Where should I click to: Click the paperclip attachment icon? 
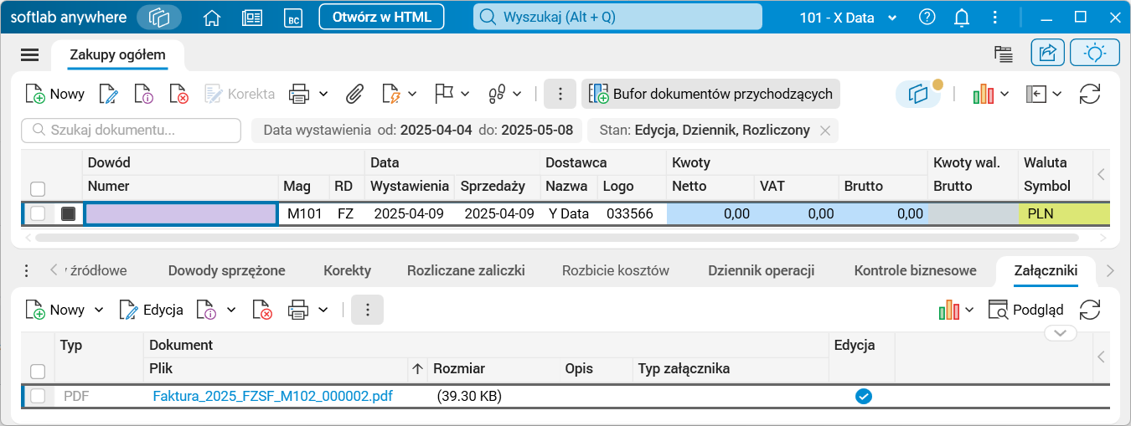[354, 94]
